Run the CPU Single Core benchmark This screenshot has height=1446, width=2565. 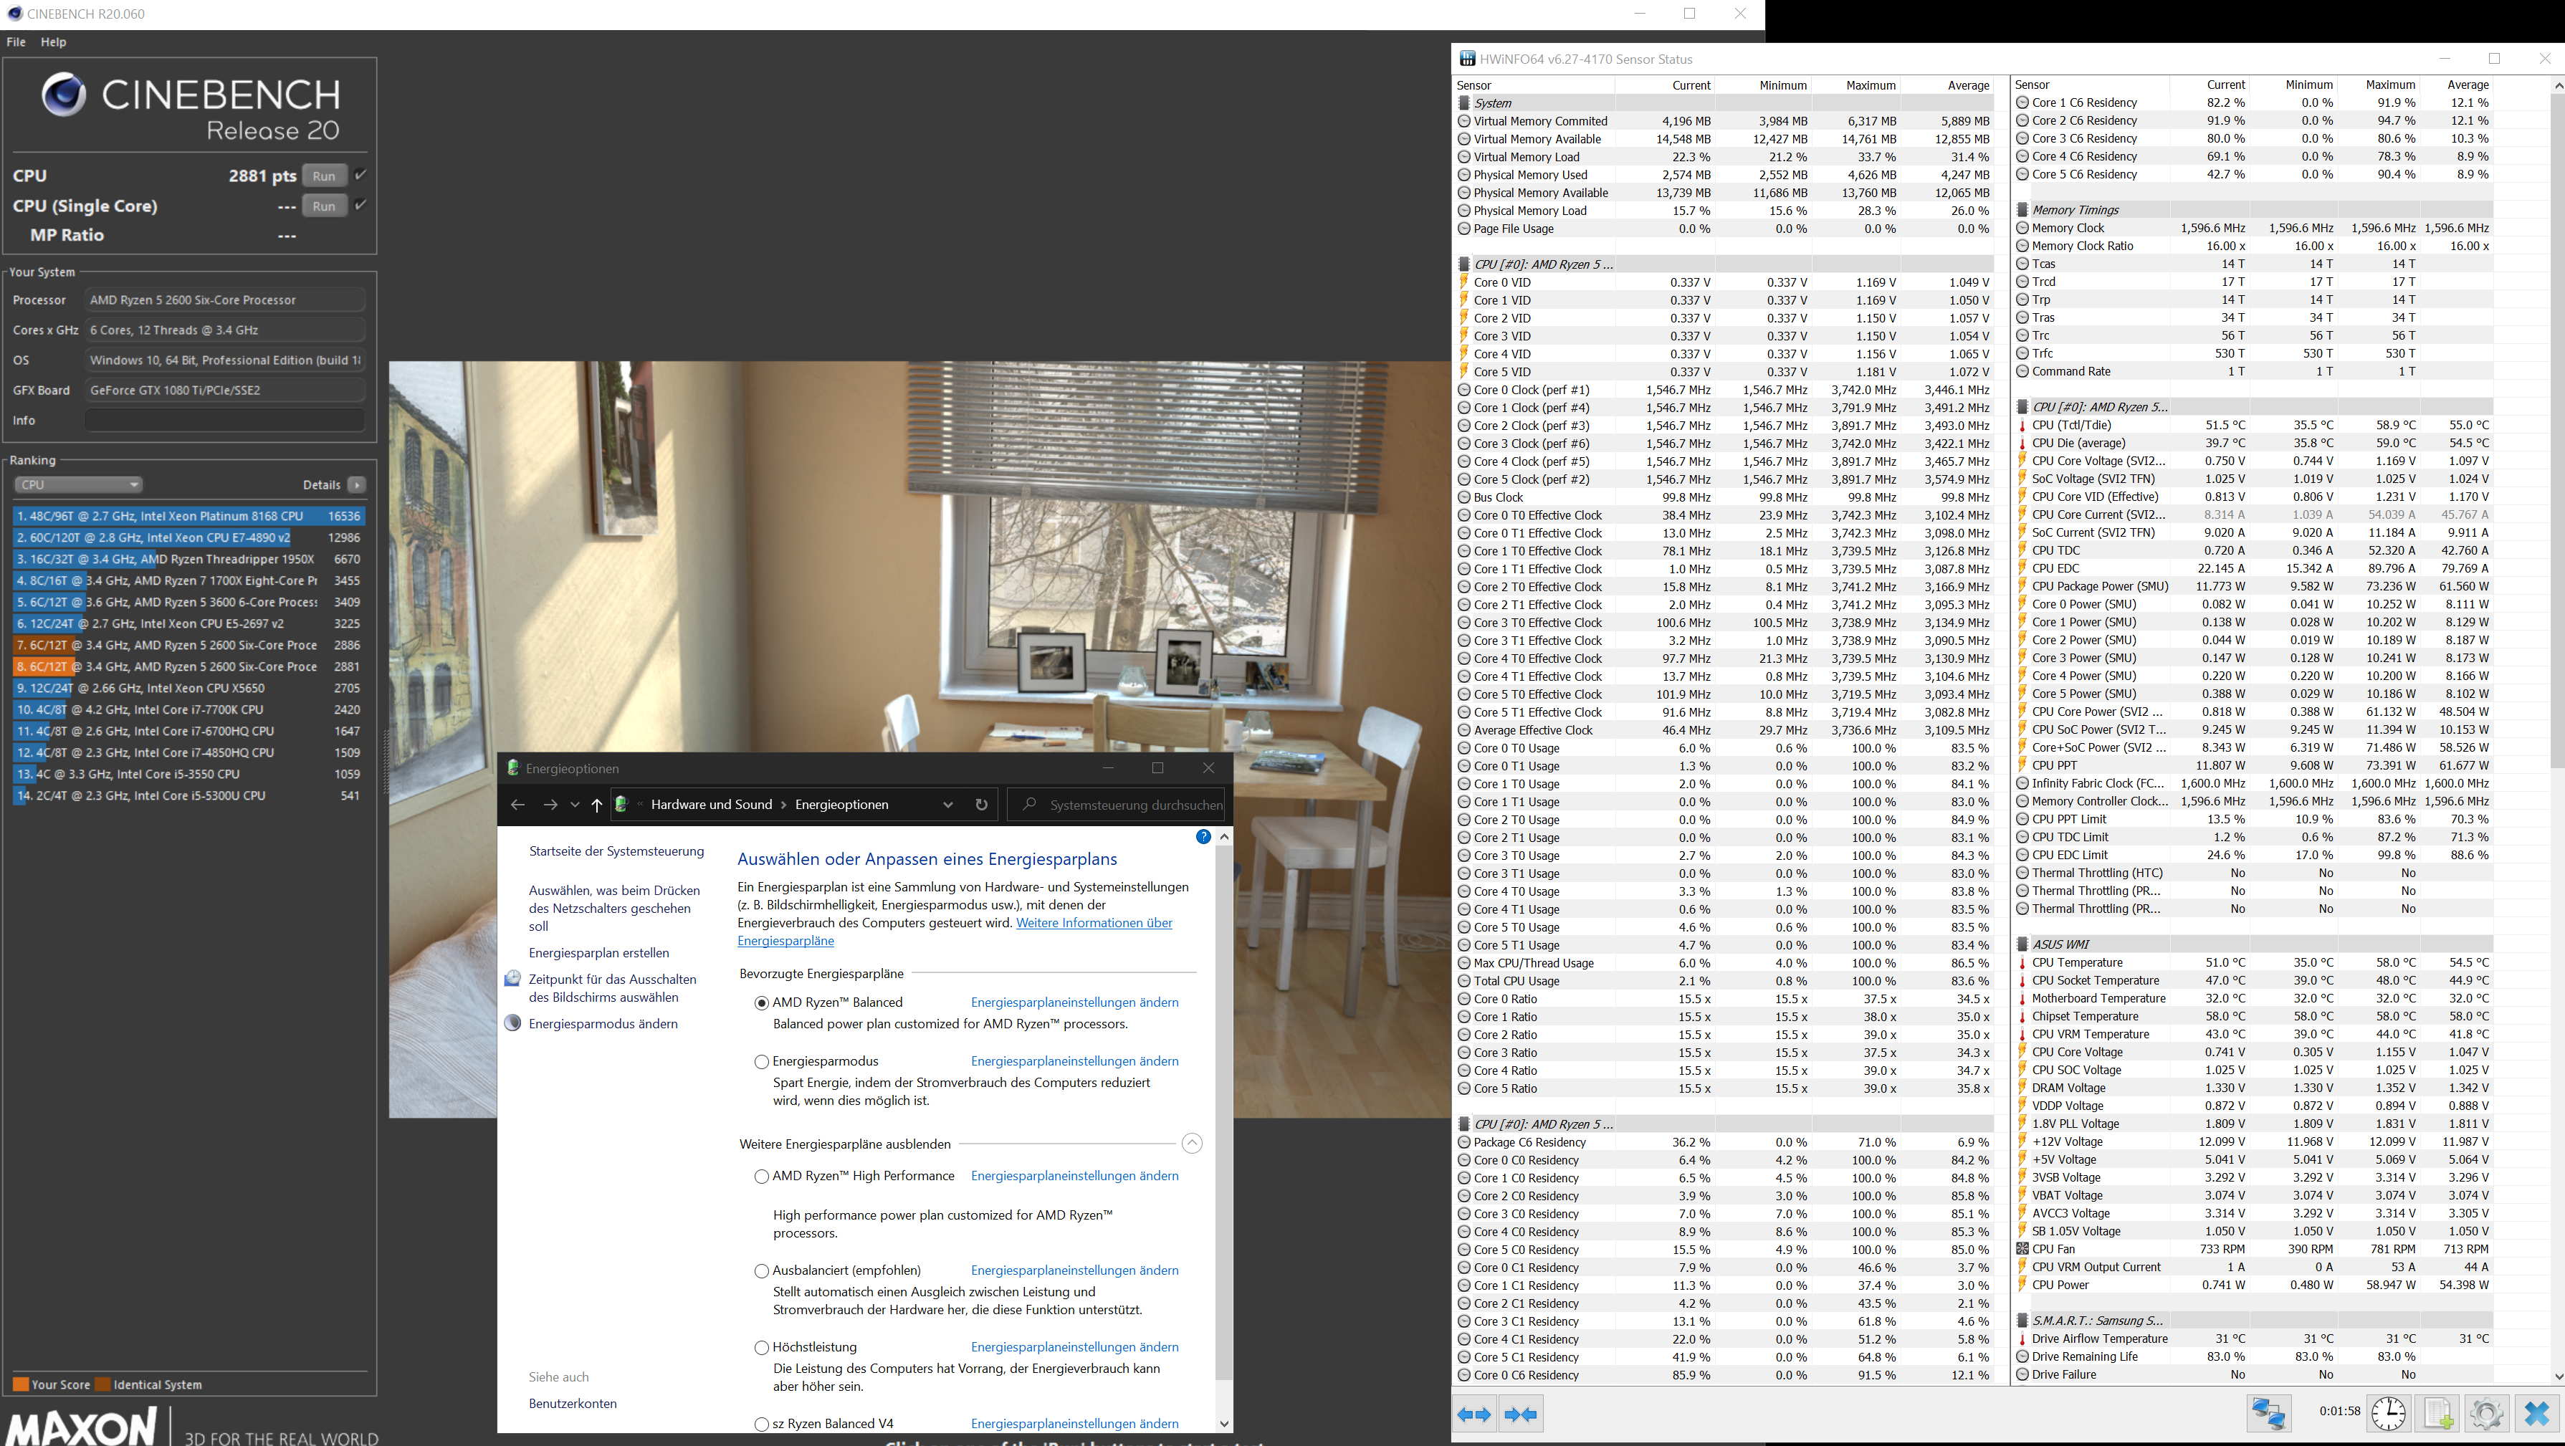tap(324, 206)
